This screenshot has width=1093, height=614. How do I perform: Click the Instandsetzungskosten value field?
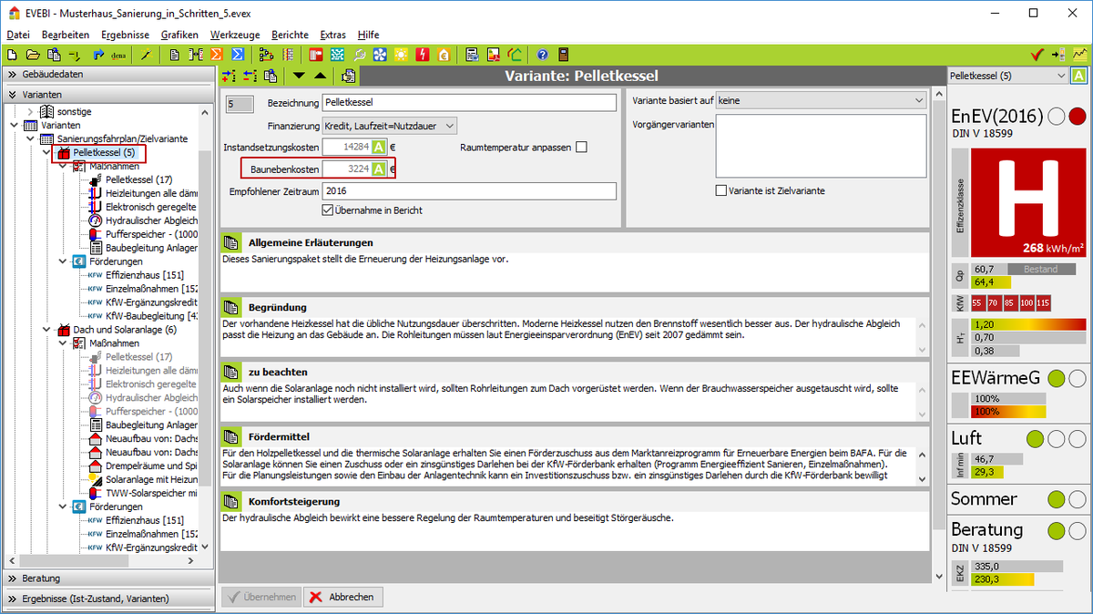pos(346,147)
